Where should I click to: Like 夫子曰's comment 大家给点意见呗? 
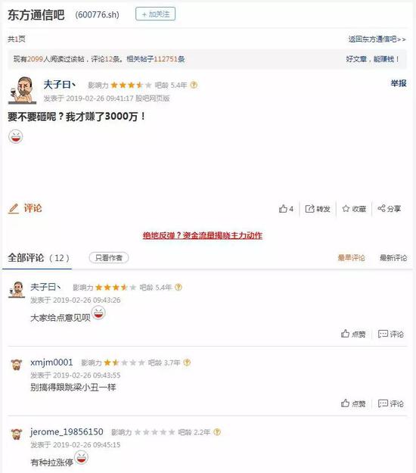pos(353,334)
